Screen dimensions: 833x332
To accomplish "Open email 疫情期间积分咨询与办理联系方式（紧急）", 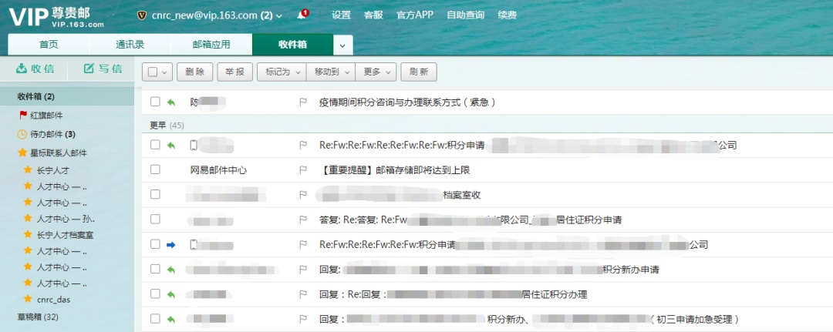I will click(407, 102).
